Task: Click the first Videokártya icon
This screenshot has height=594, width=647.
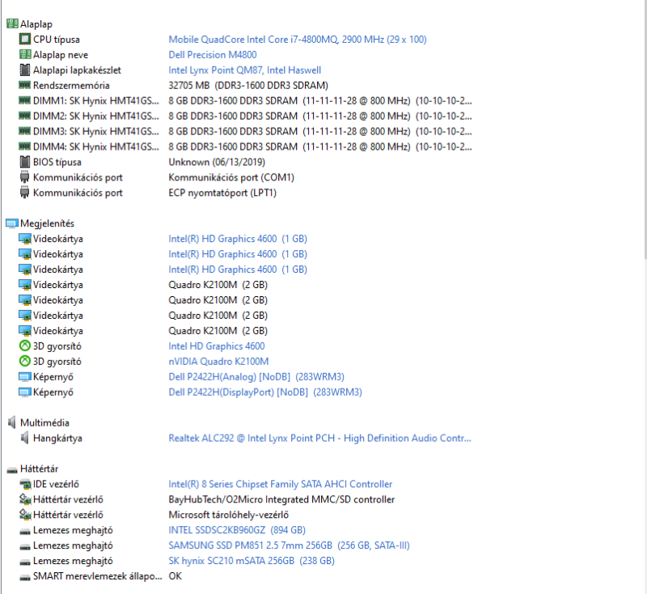Action: coord(25,239)
